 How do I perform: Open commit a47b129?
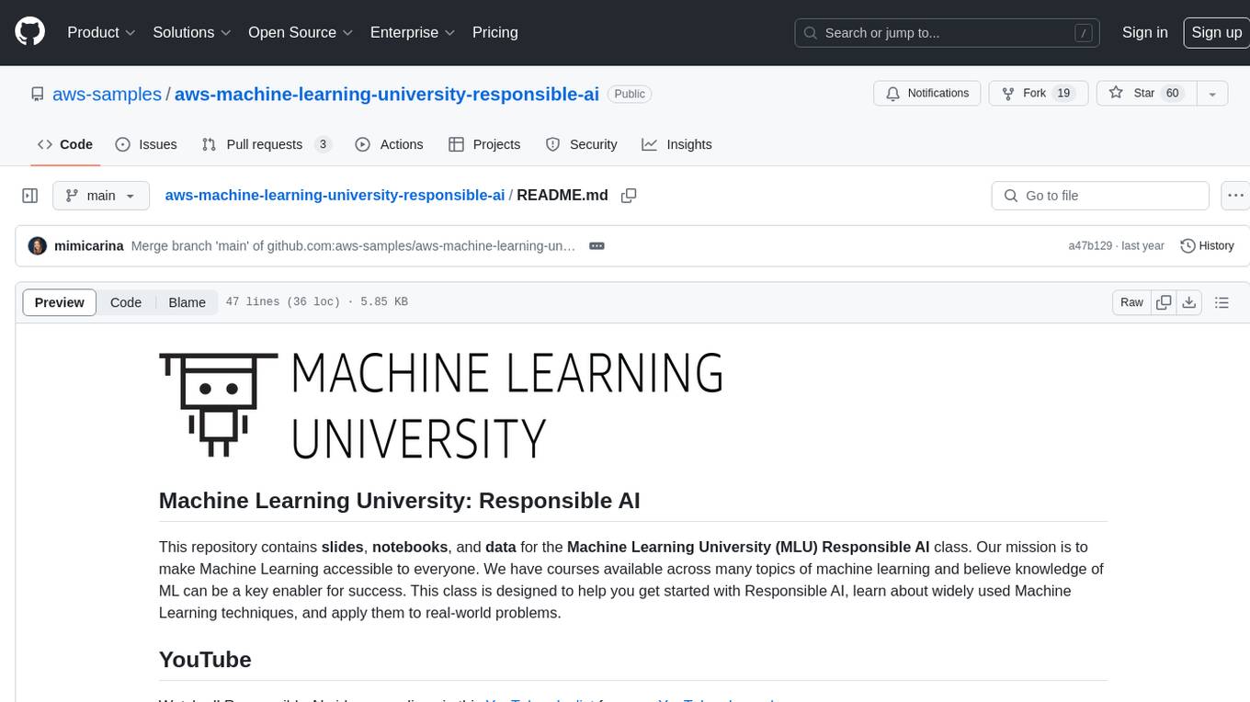click(x=1090, y=246)
